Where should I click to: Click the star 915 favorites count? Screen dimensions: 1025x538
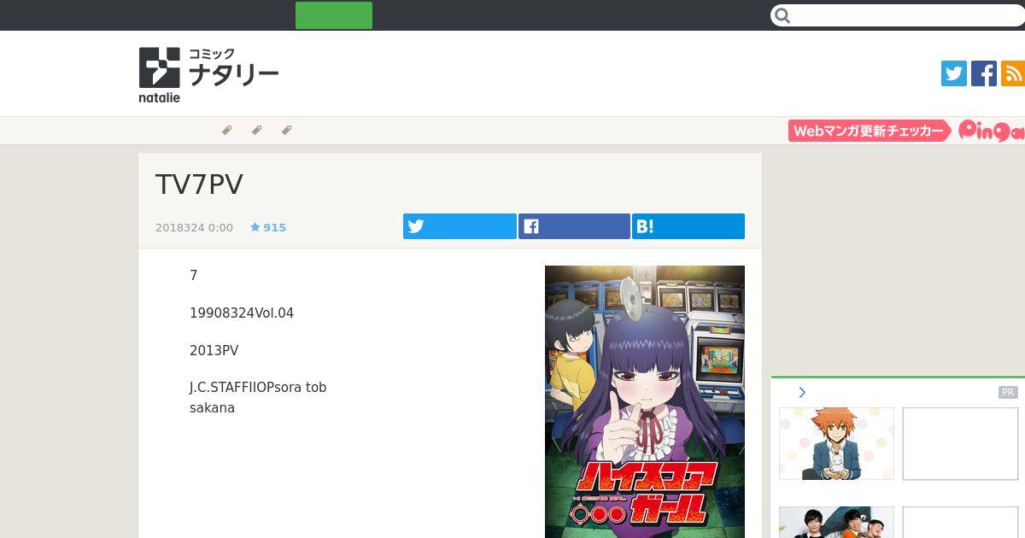coord(268,228)
